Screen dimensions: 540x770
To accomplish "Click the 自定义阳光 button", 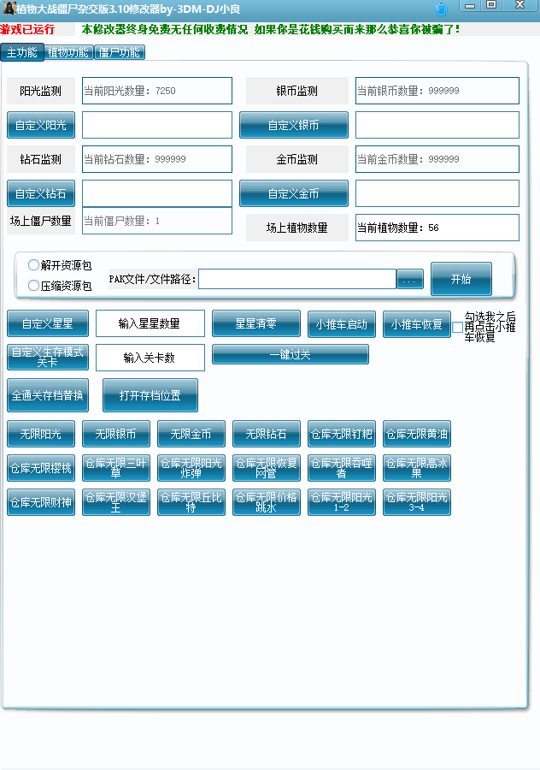I will (41, 125).
